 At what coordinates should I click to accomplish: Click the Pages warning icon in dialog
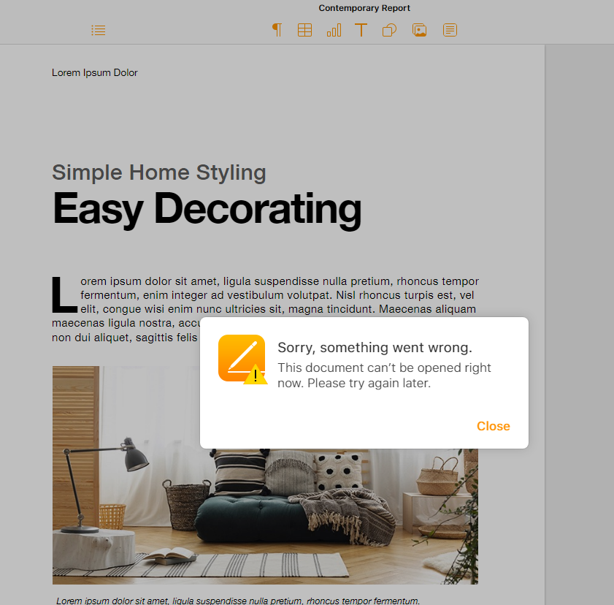[242, 359]
